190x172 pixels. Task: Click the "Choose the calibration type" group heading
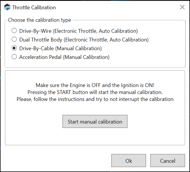[39, 20]
